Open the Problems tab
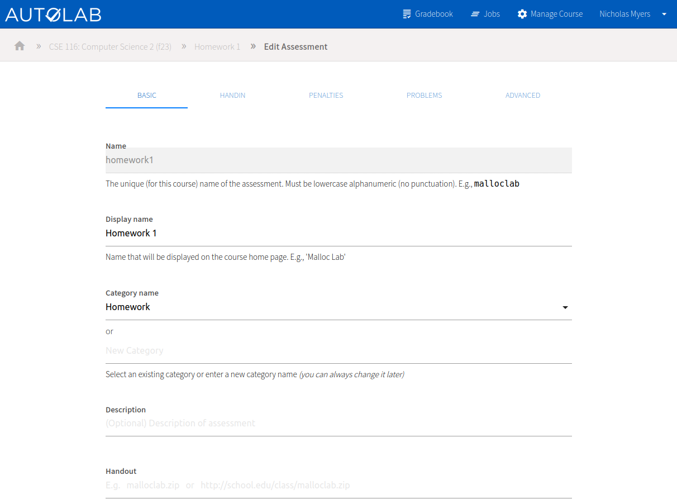 425,96
